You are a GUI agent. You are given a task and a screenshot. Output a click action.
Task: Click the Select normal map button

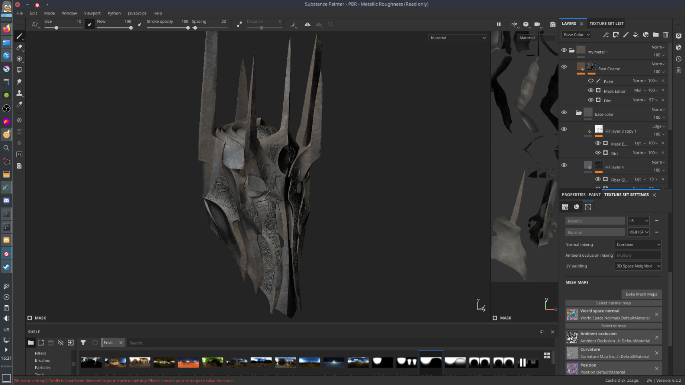[613, 303]
